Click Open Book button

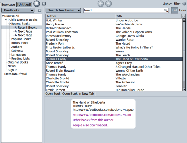53,94
